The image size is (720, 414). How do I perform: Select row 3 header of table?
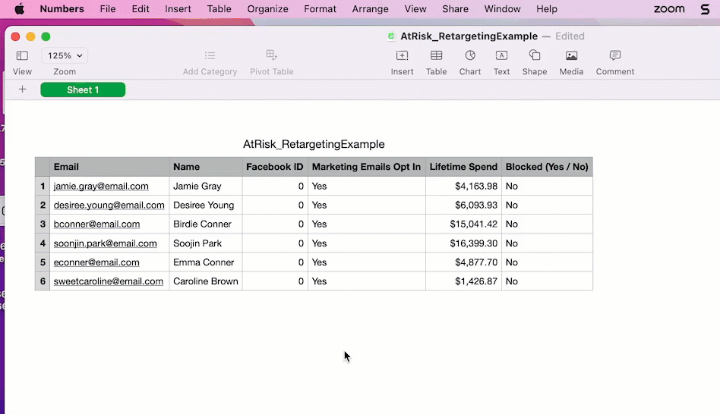pyautogui.click(x=43, y=224)
